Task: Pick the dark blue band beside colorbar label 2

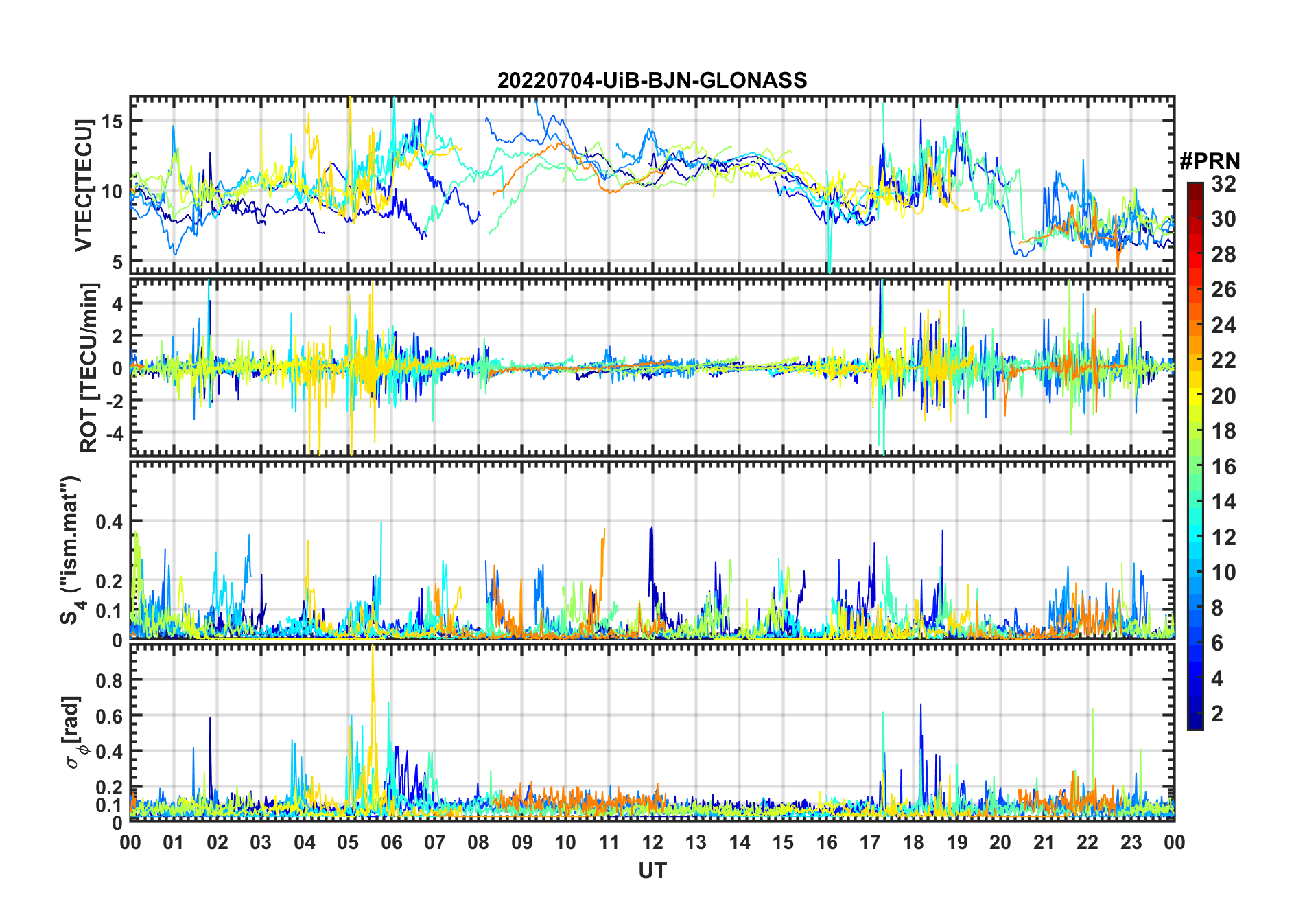Action: 1195,714
